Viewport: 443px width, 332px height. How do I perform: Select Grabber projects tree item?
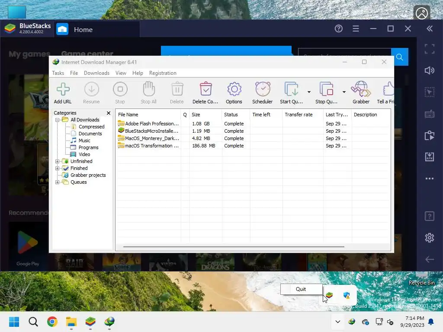pyautogui.click(x=88, y=175)
